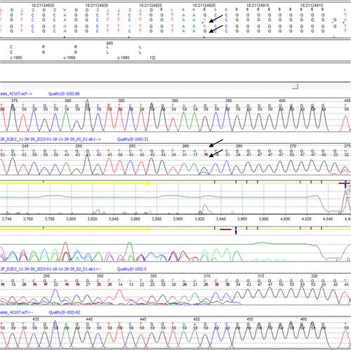Viewport: 351px width, 350px height.
Task: Click base position 440 in the bottom reference trace
Action: 89,319
